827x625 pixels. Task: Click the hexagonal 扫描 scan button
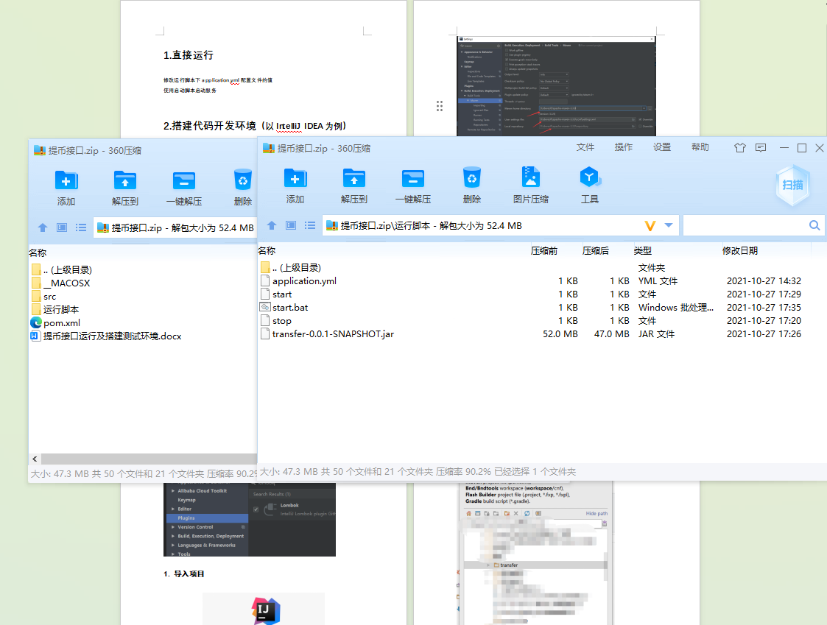click(x=793, y=185)
